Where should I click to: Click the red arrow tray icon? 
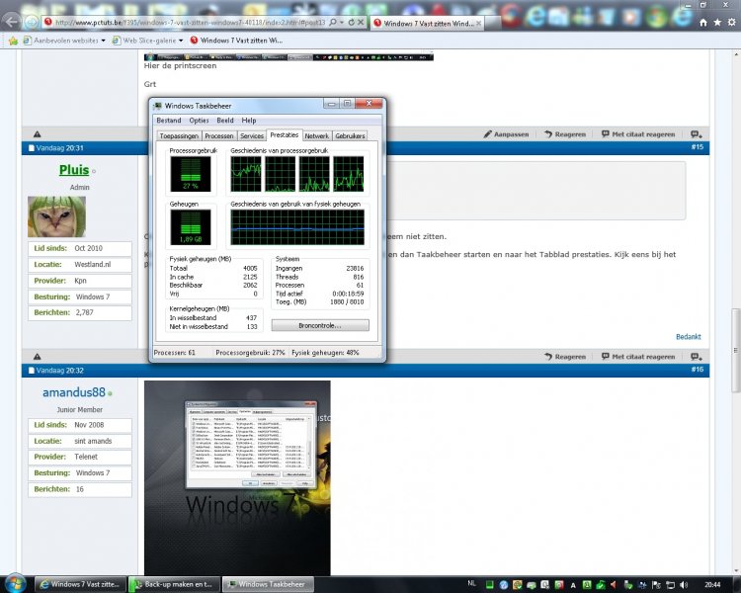pyautogui.click(x=614, y=585)
